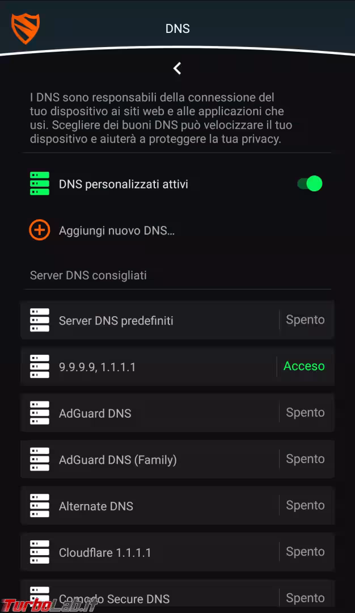
Task: Tap the orange plus icon
Action: (x=39, y=230)
